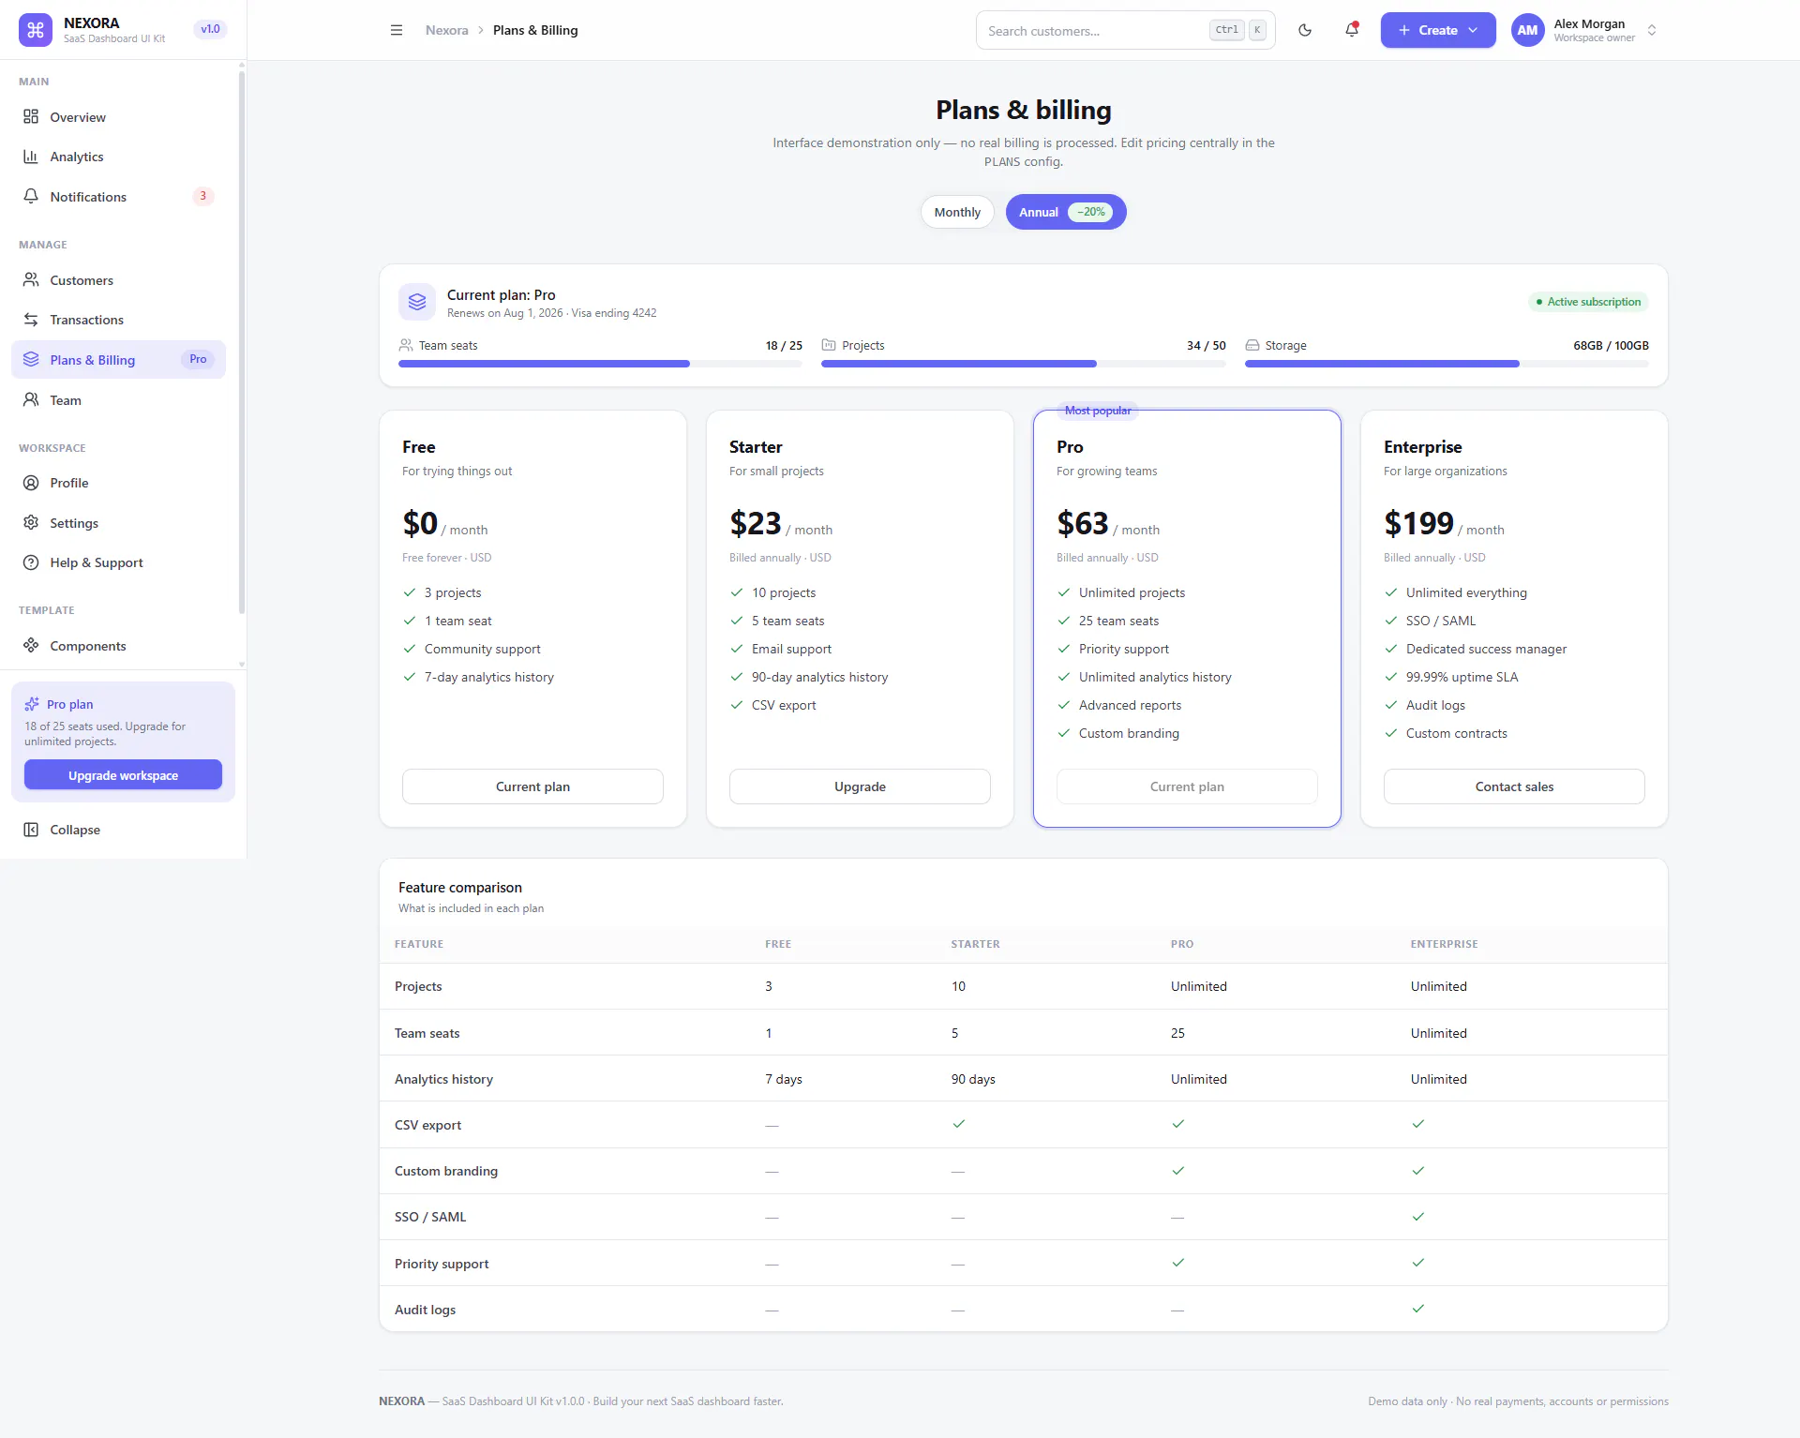Image resolution: width=1800 pixels, height=1438 pixels.
Task: Click the Projects usage progress bar
Action: 1023,364
